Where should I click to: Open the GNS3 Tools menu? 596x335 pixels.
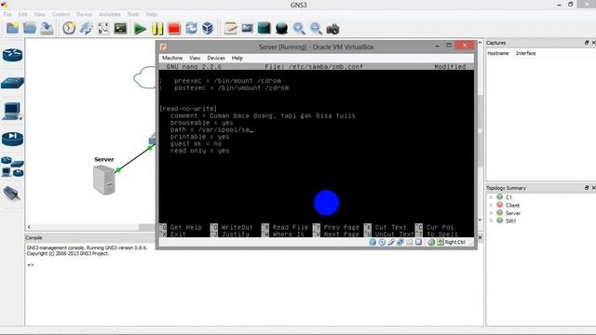pyautogui.click(x=133, y=14)
